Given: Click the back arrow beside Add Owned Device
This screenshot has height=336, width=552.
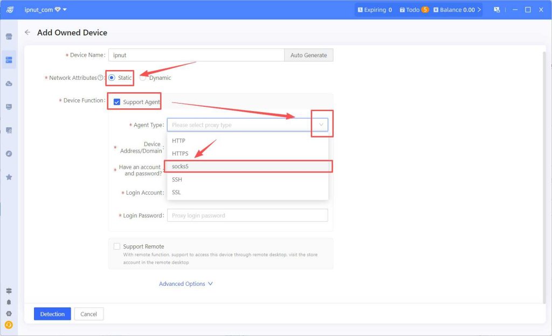Looking at the screenshot, I should pos(27,32).
